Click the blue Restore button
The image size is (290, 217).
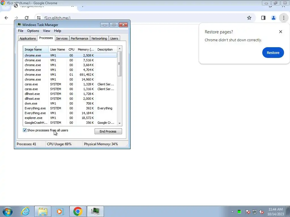[273, 53]
